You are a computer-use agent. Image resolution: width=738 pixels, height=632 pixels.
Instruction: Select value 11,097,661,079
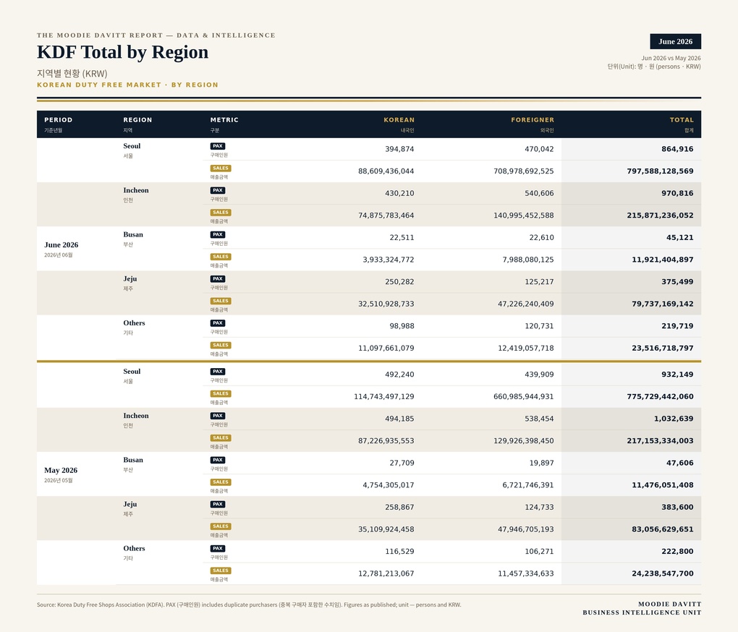coord(386,348)
